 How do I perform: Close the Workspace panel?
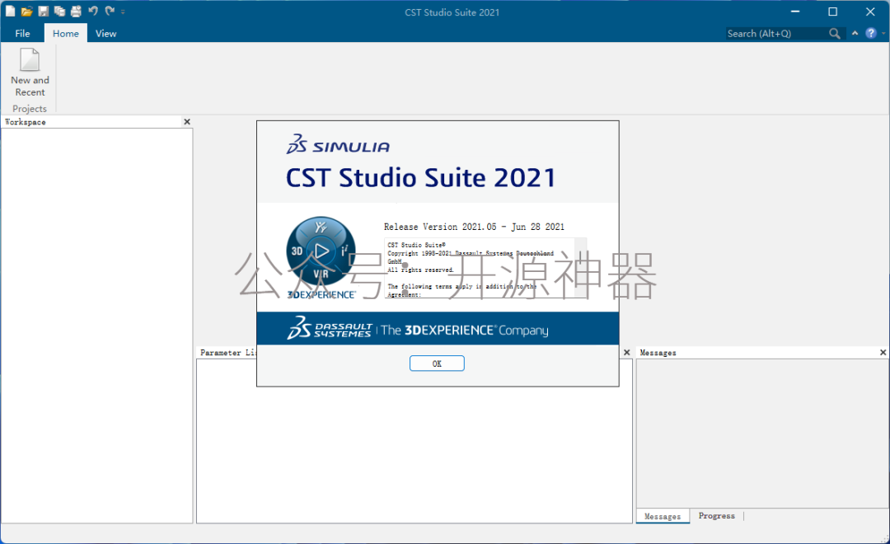pyautogui.click(x=187, y=121)
